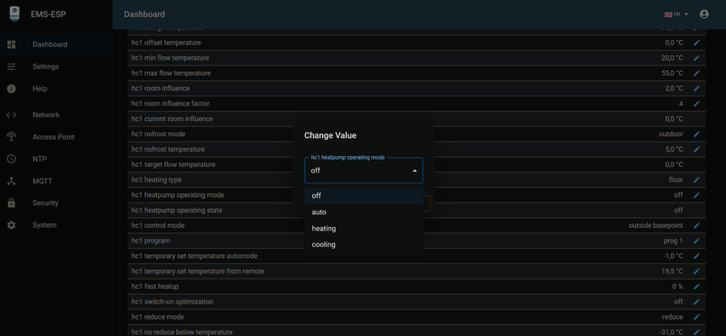726x336 pixels.
Task: Select 'auto' option in the dropdown list
Action: click(x=364, y=212)
